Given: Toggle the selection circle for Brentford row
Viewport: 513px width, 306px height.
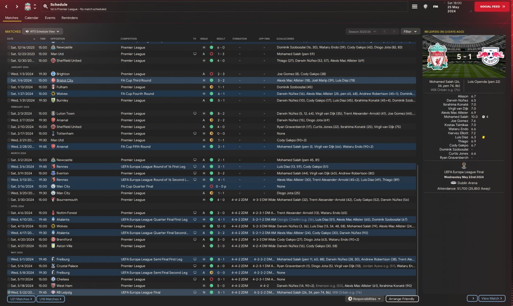Looking at the screenshot, I should (x=9, y=240).
